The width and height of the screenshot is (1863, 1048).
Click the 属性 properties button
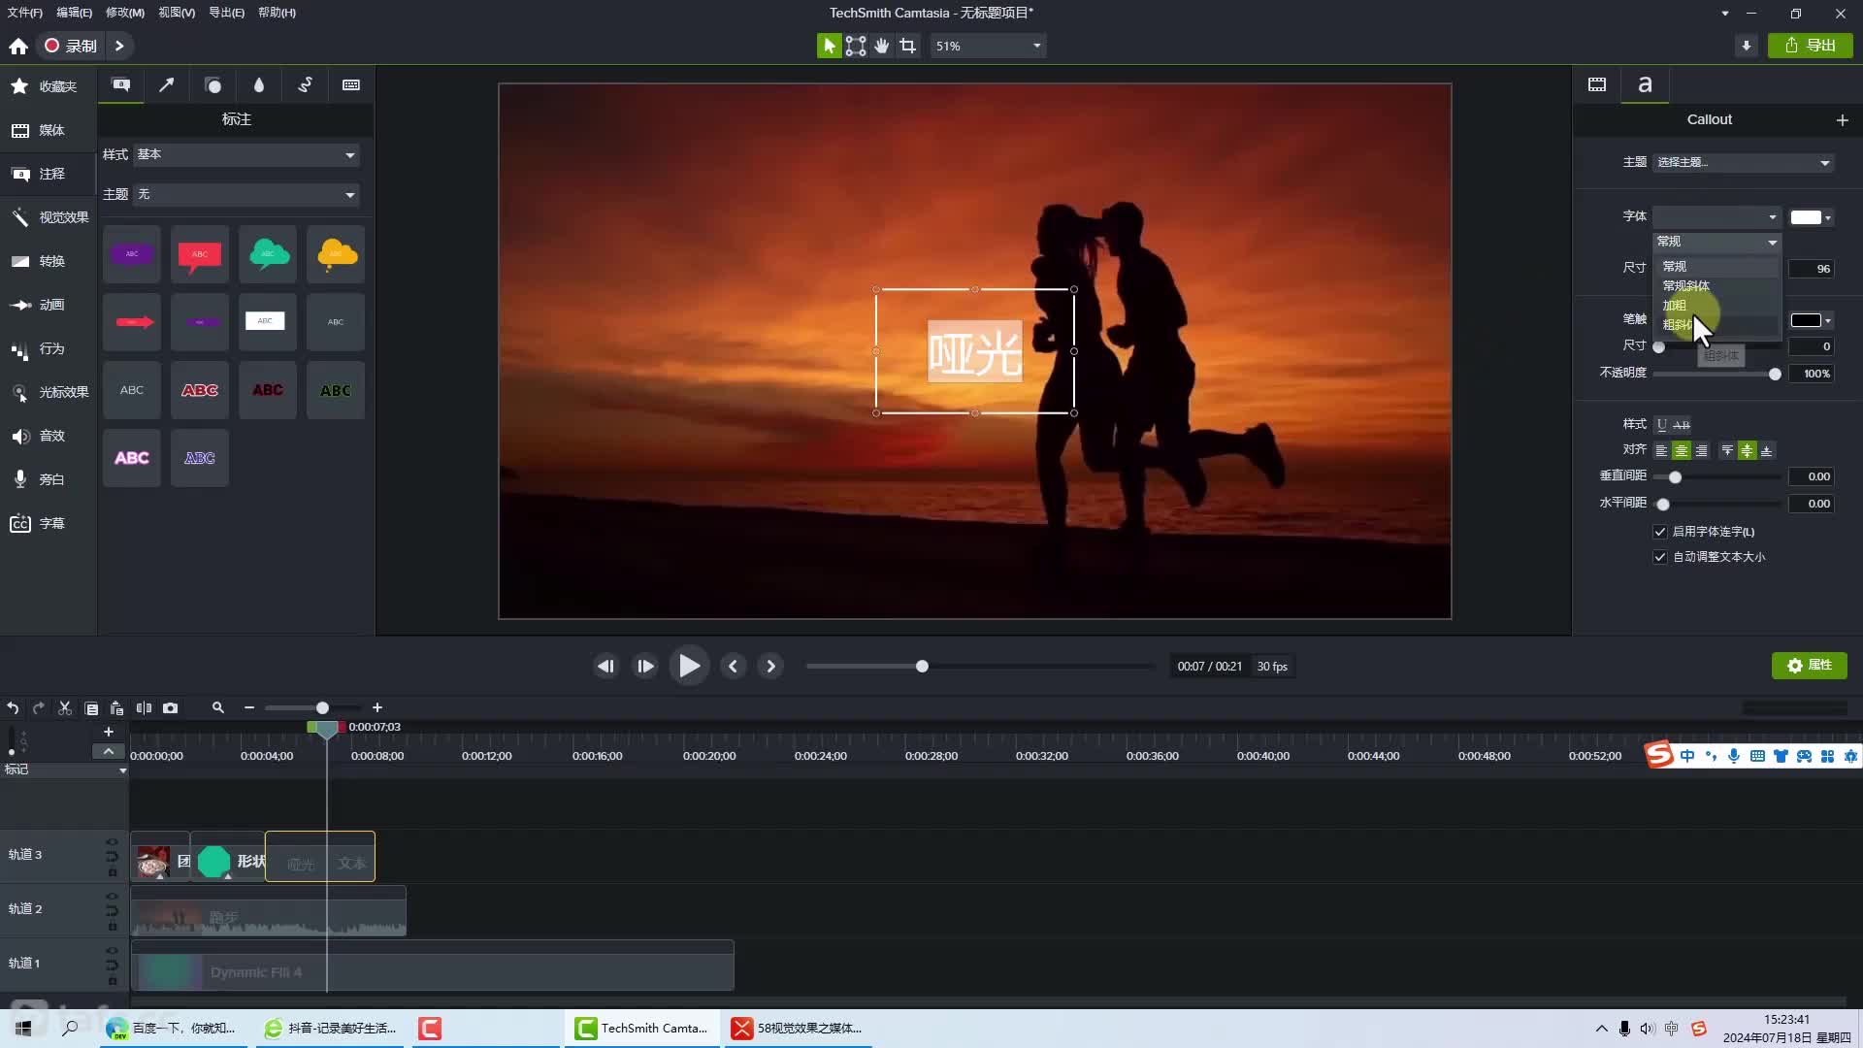(1810, 666)
